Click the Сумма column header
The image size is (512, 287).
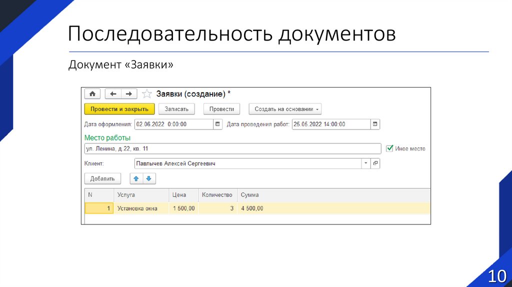coord(250,195)
